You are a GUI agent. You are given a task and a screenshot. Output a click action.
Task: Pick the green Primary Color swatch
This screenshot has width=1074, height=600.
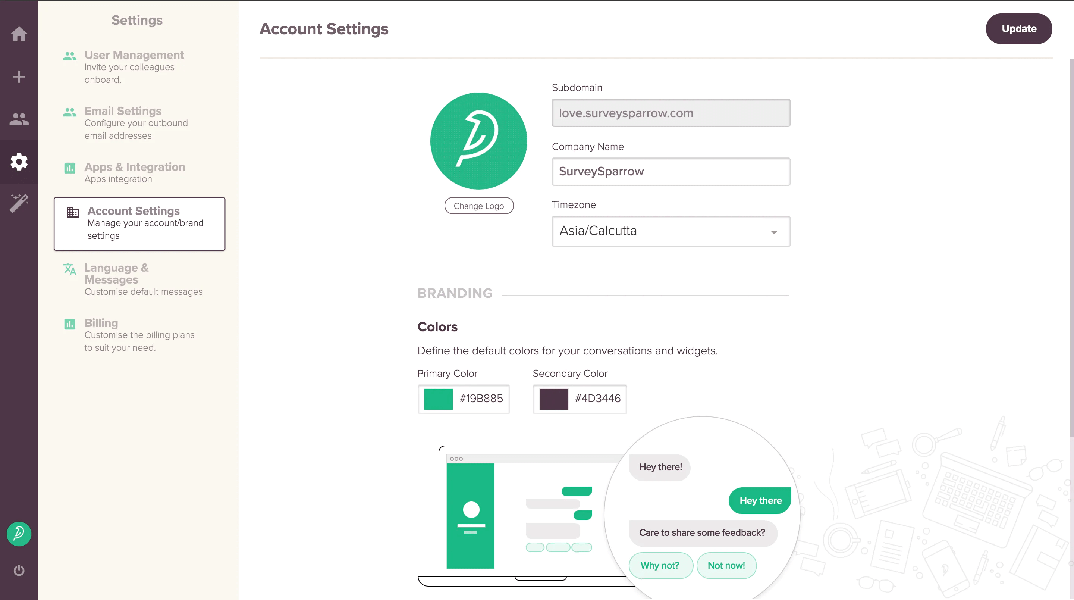pyautogui.click(x=438, y=399)
